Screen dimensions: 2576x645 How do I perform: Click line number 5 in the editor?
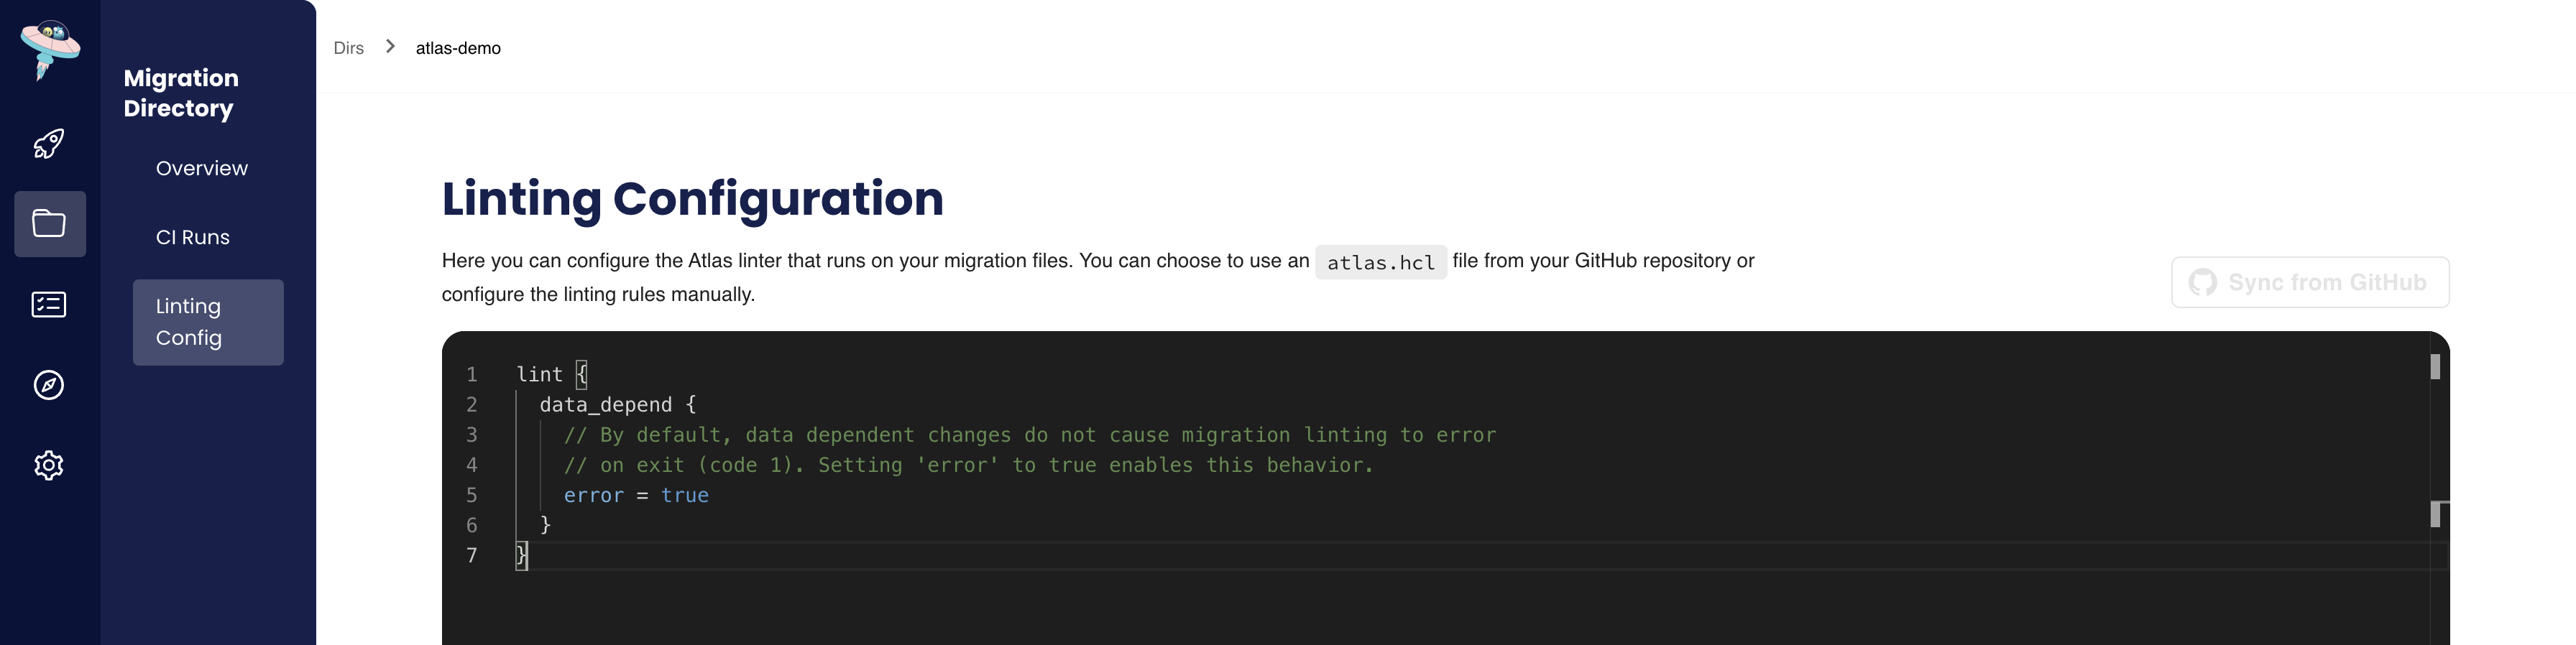(471, 495)
